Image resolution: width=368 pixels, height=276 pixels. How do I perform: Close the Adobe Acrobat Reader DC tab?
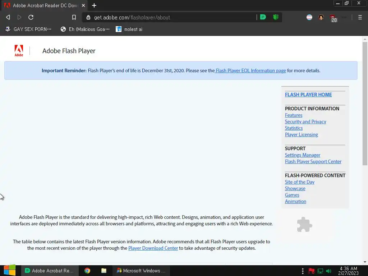pyautogui.click(x=83, y=5)
